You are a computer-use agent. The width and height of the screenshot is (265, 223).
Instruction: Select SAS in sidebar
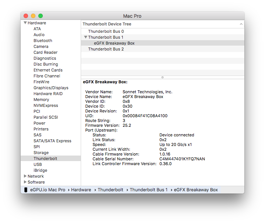(x=38, y=135)
